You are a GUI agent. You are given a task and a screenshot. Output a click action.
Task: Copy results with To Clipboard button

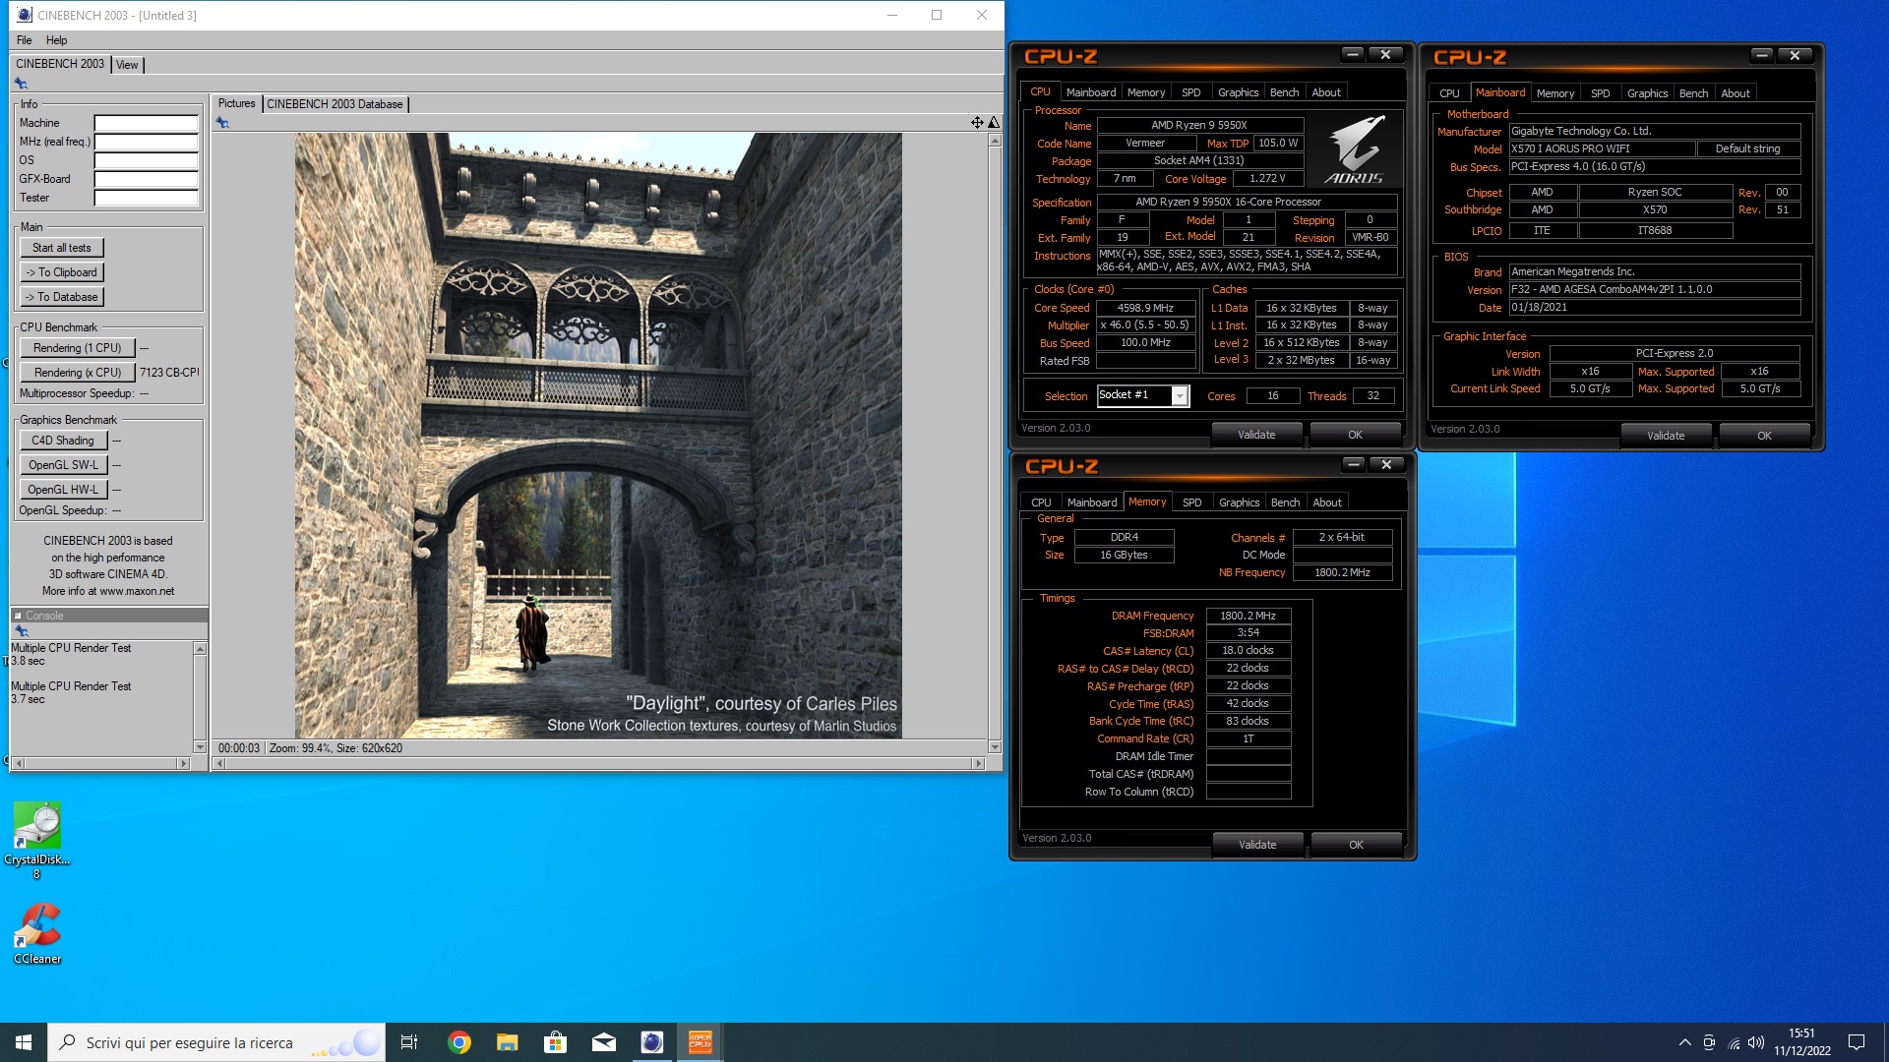(x=61, y=272)
